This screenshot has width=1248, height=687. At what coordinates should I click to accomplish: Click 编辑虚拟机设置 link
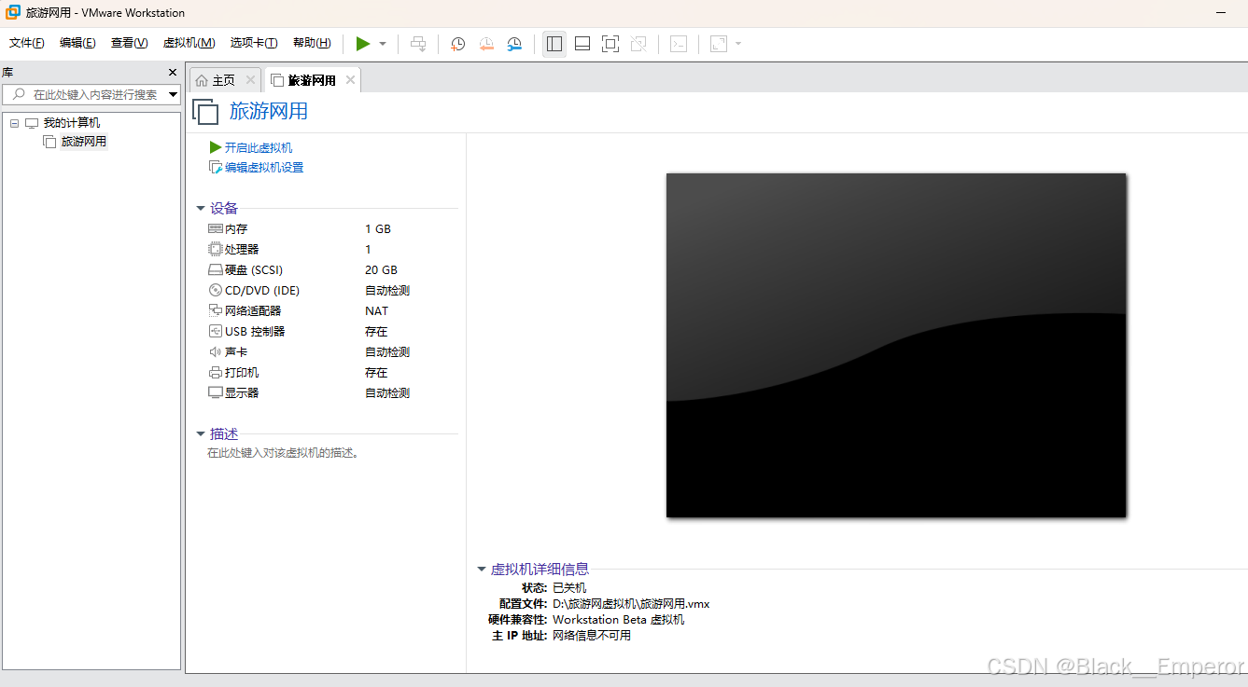[x=264, y=168]
